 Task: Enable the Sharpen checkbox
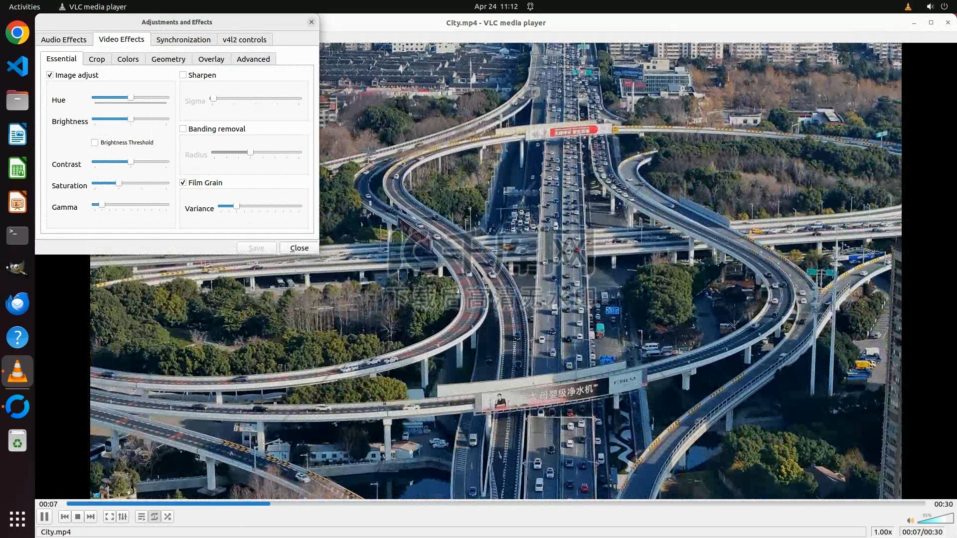(x=183, y=75)
